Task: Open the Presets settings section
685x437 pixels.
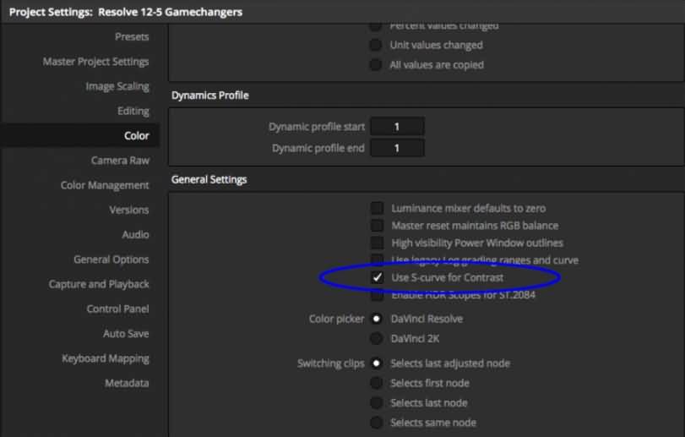Action: tap(131, 37)
